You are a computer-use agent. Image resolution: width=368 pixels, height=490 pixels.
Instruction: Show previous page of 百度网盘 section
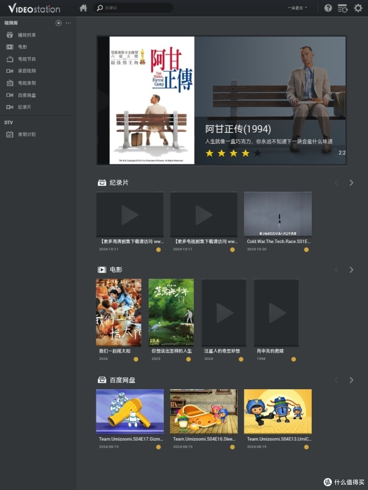pos(336,380)
